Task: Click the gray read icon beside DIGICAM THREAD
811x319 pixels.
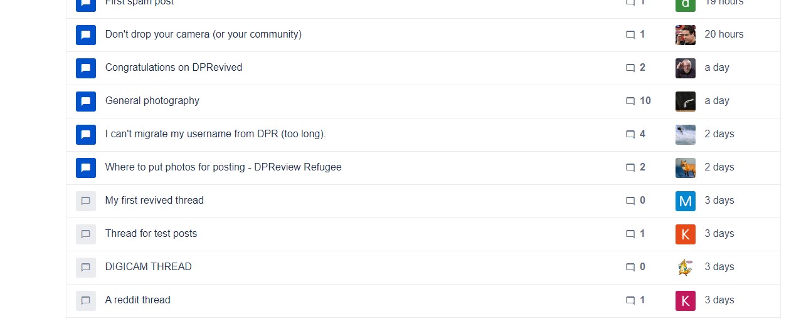Action: tap(86, 267)
